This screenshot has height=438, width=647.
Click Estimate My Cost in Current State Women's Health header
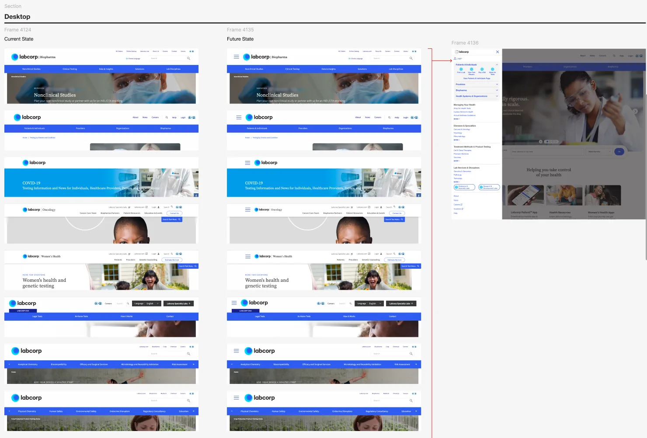point(172,260)
